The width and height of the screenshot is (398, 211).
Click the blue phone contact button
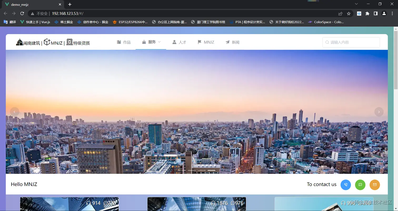coord(346,184)
